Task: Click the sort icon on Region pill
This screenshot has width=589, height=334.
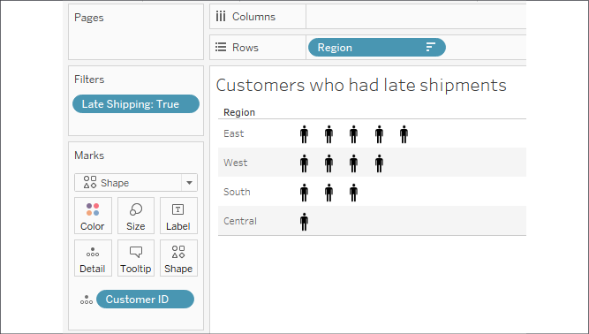Action: [430, 48]
